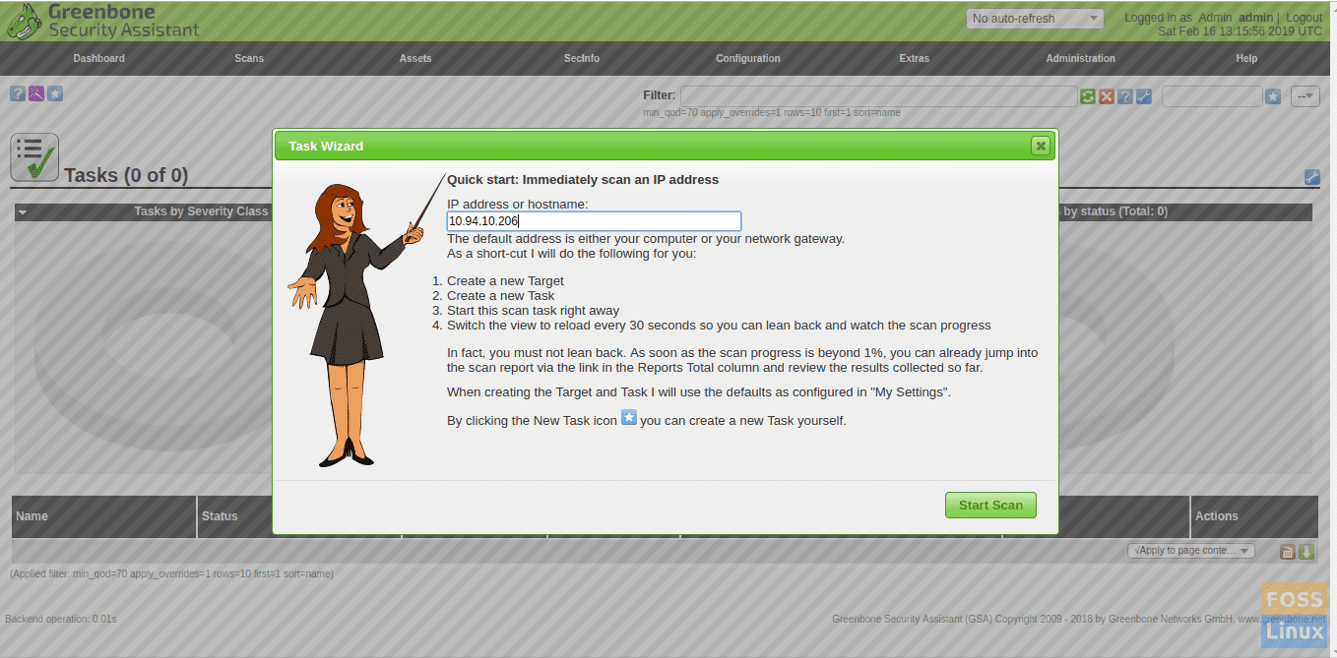
Task: Click the New Task star icon below Dashboard
Action: (x=55, y=93)
